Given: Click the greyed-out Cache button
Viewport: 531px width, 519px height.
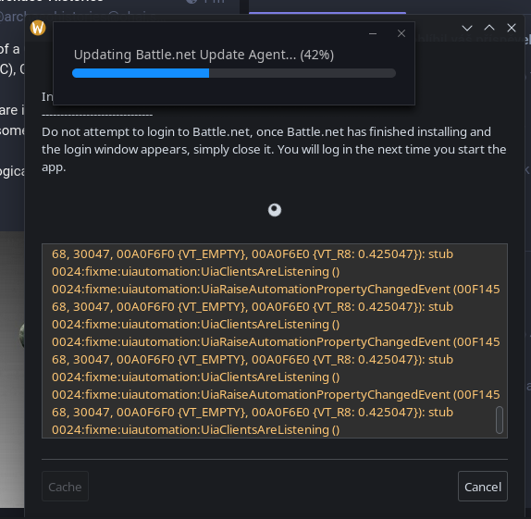Looking at the screenshot, I should tap(65, 486).
